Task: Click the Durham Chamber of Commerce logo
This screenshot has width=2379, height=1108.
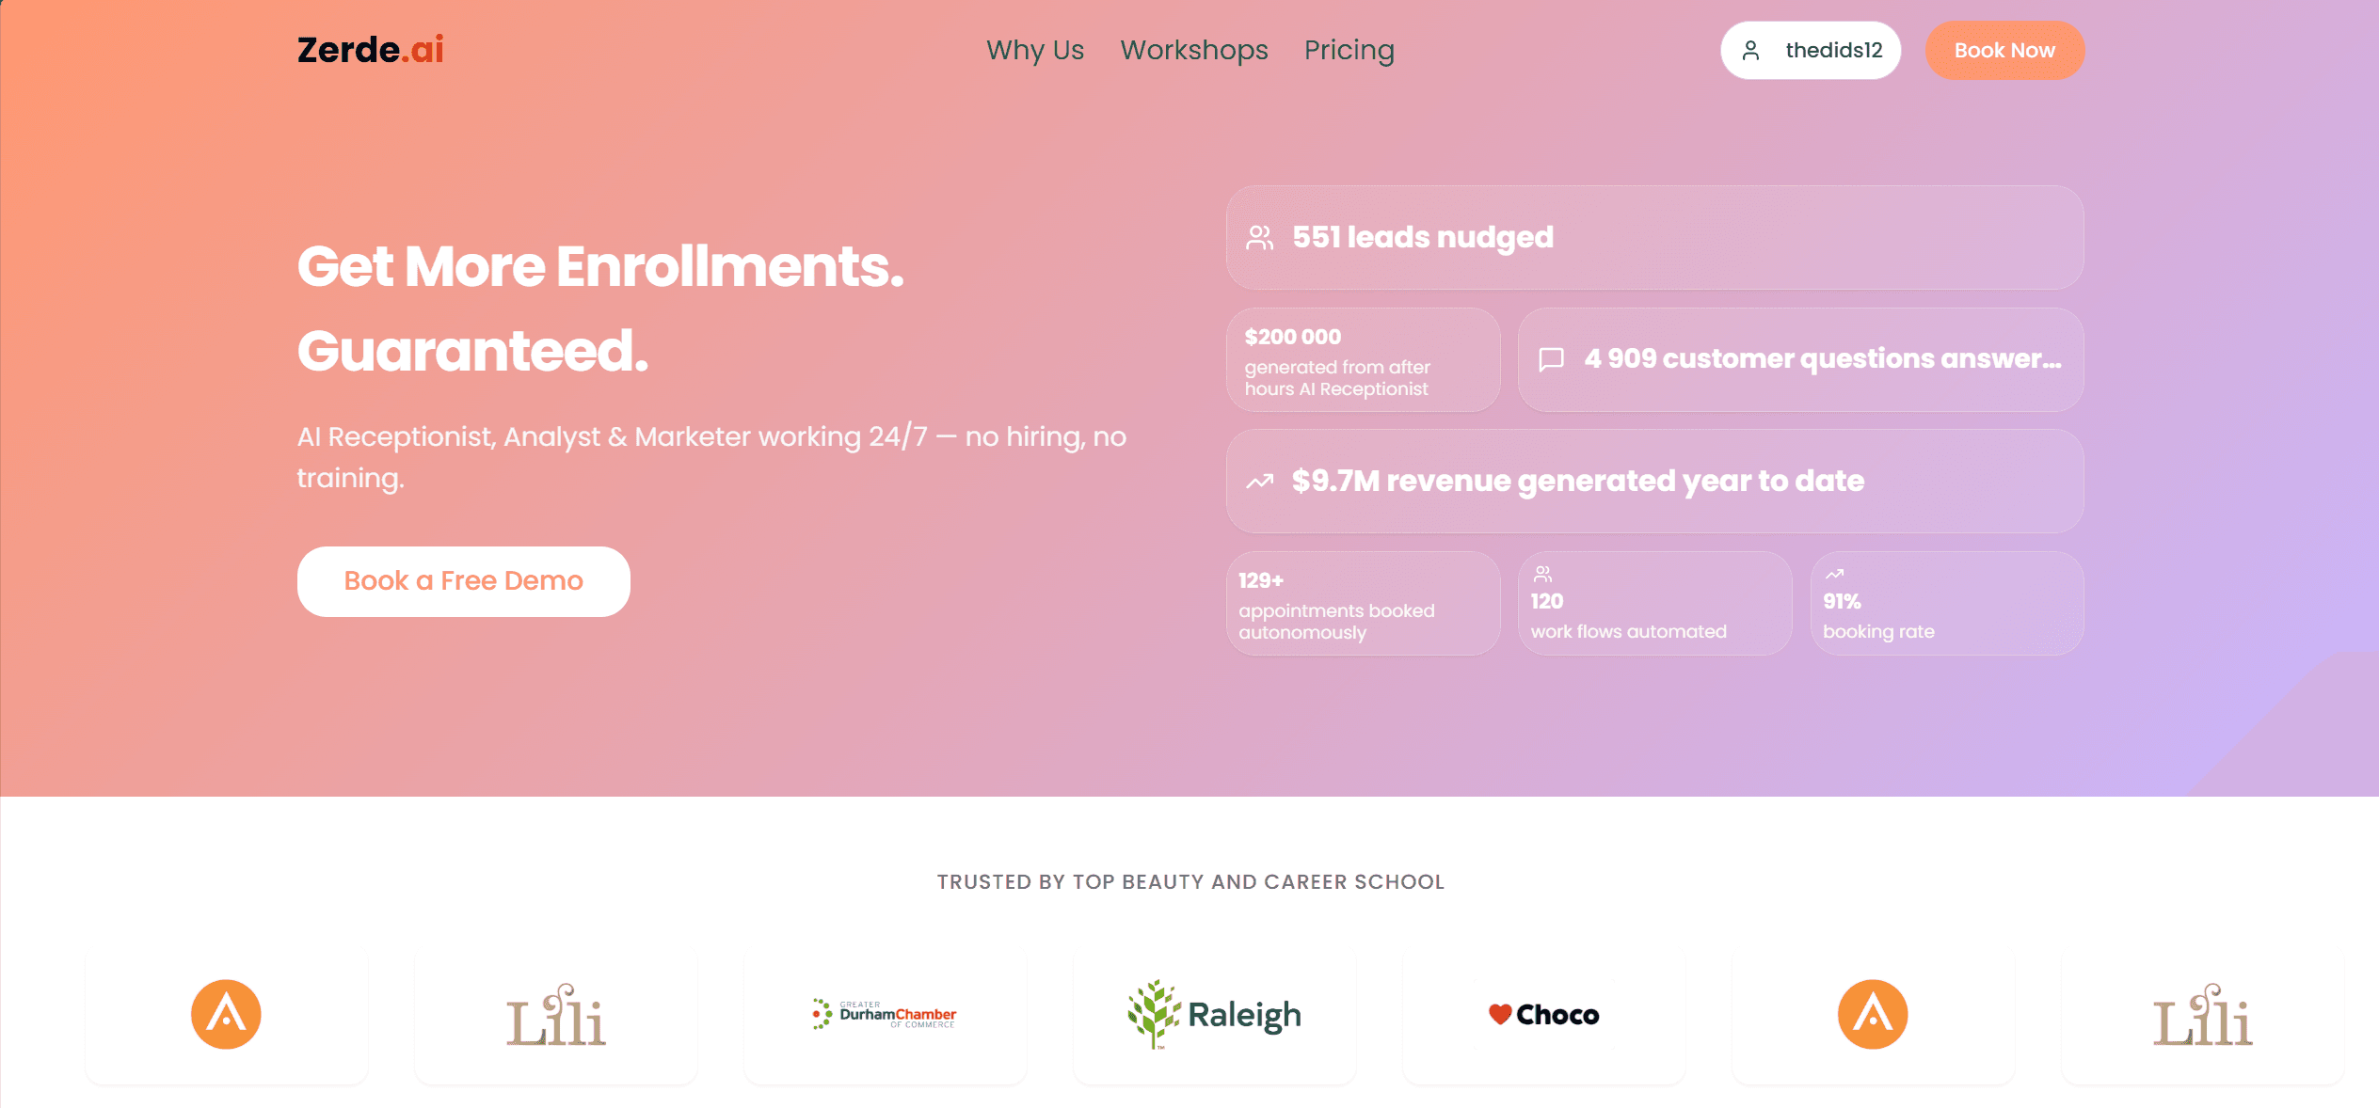Action: tap(885, 1014)
